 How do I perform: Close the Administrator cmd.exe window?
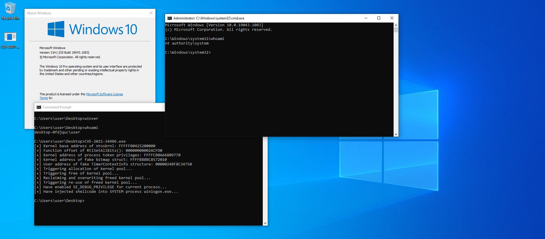tap(392, 18)
